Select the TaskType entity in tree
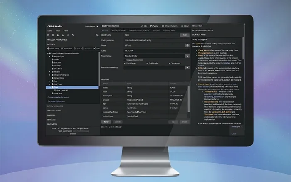 58,93
